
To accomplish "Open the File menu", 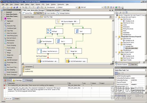I will pos(3,5).
